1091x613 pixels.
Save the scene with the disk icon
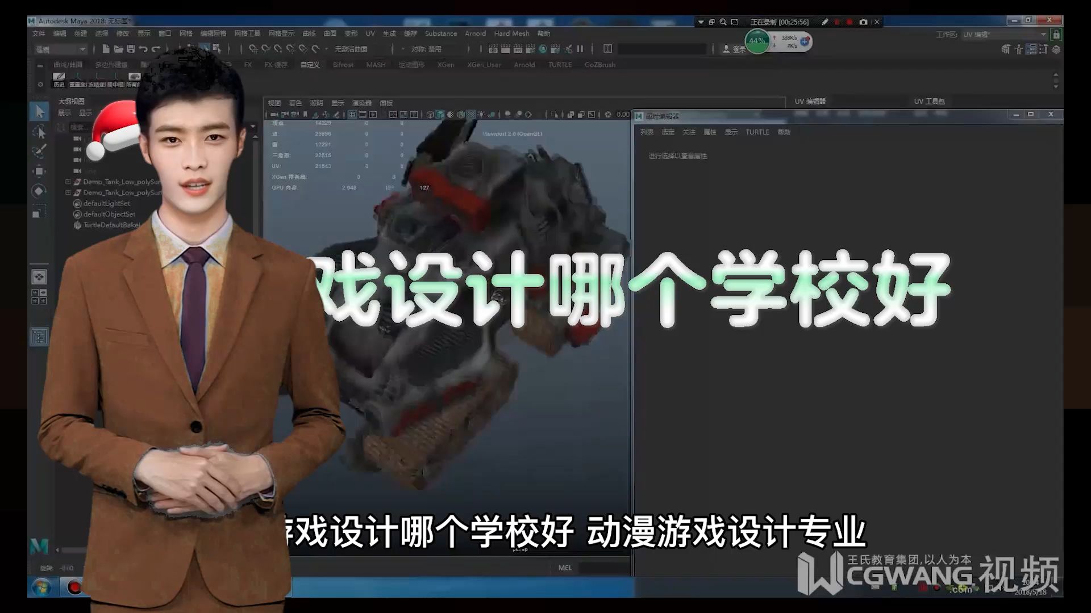(131, 49)
